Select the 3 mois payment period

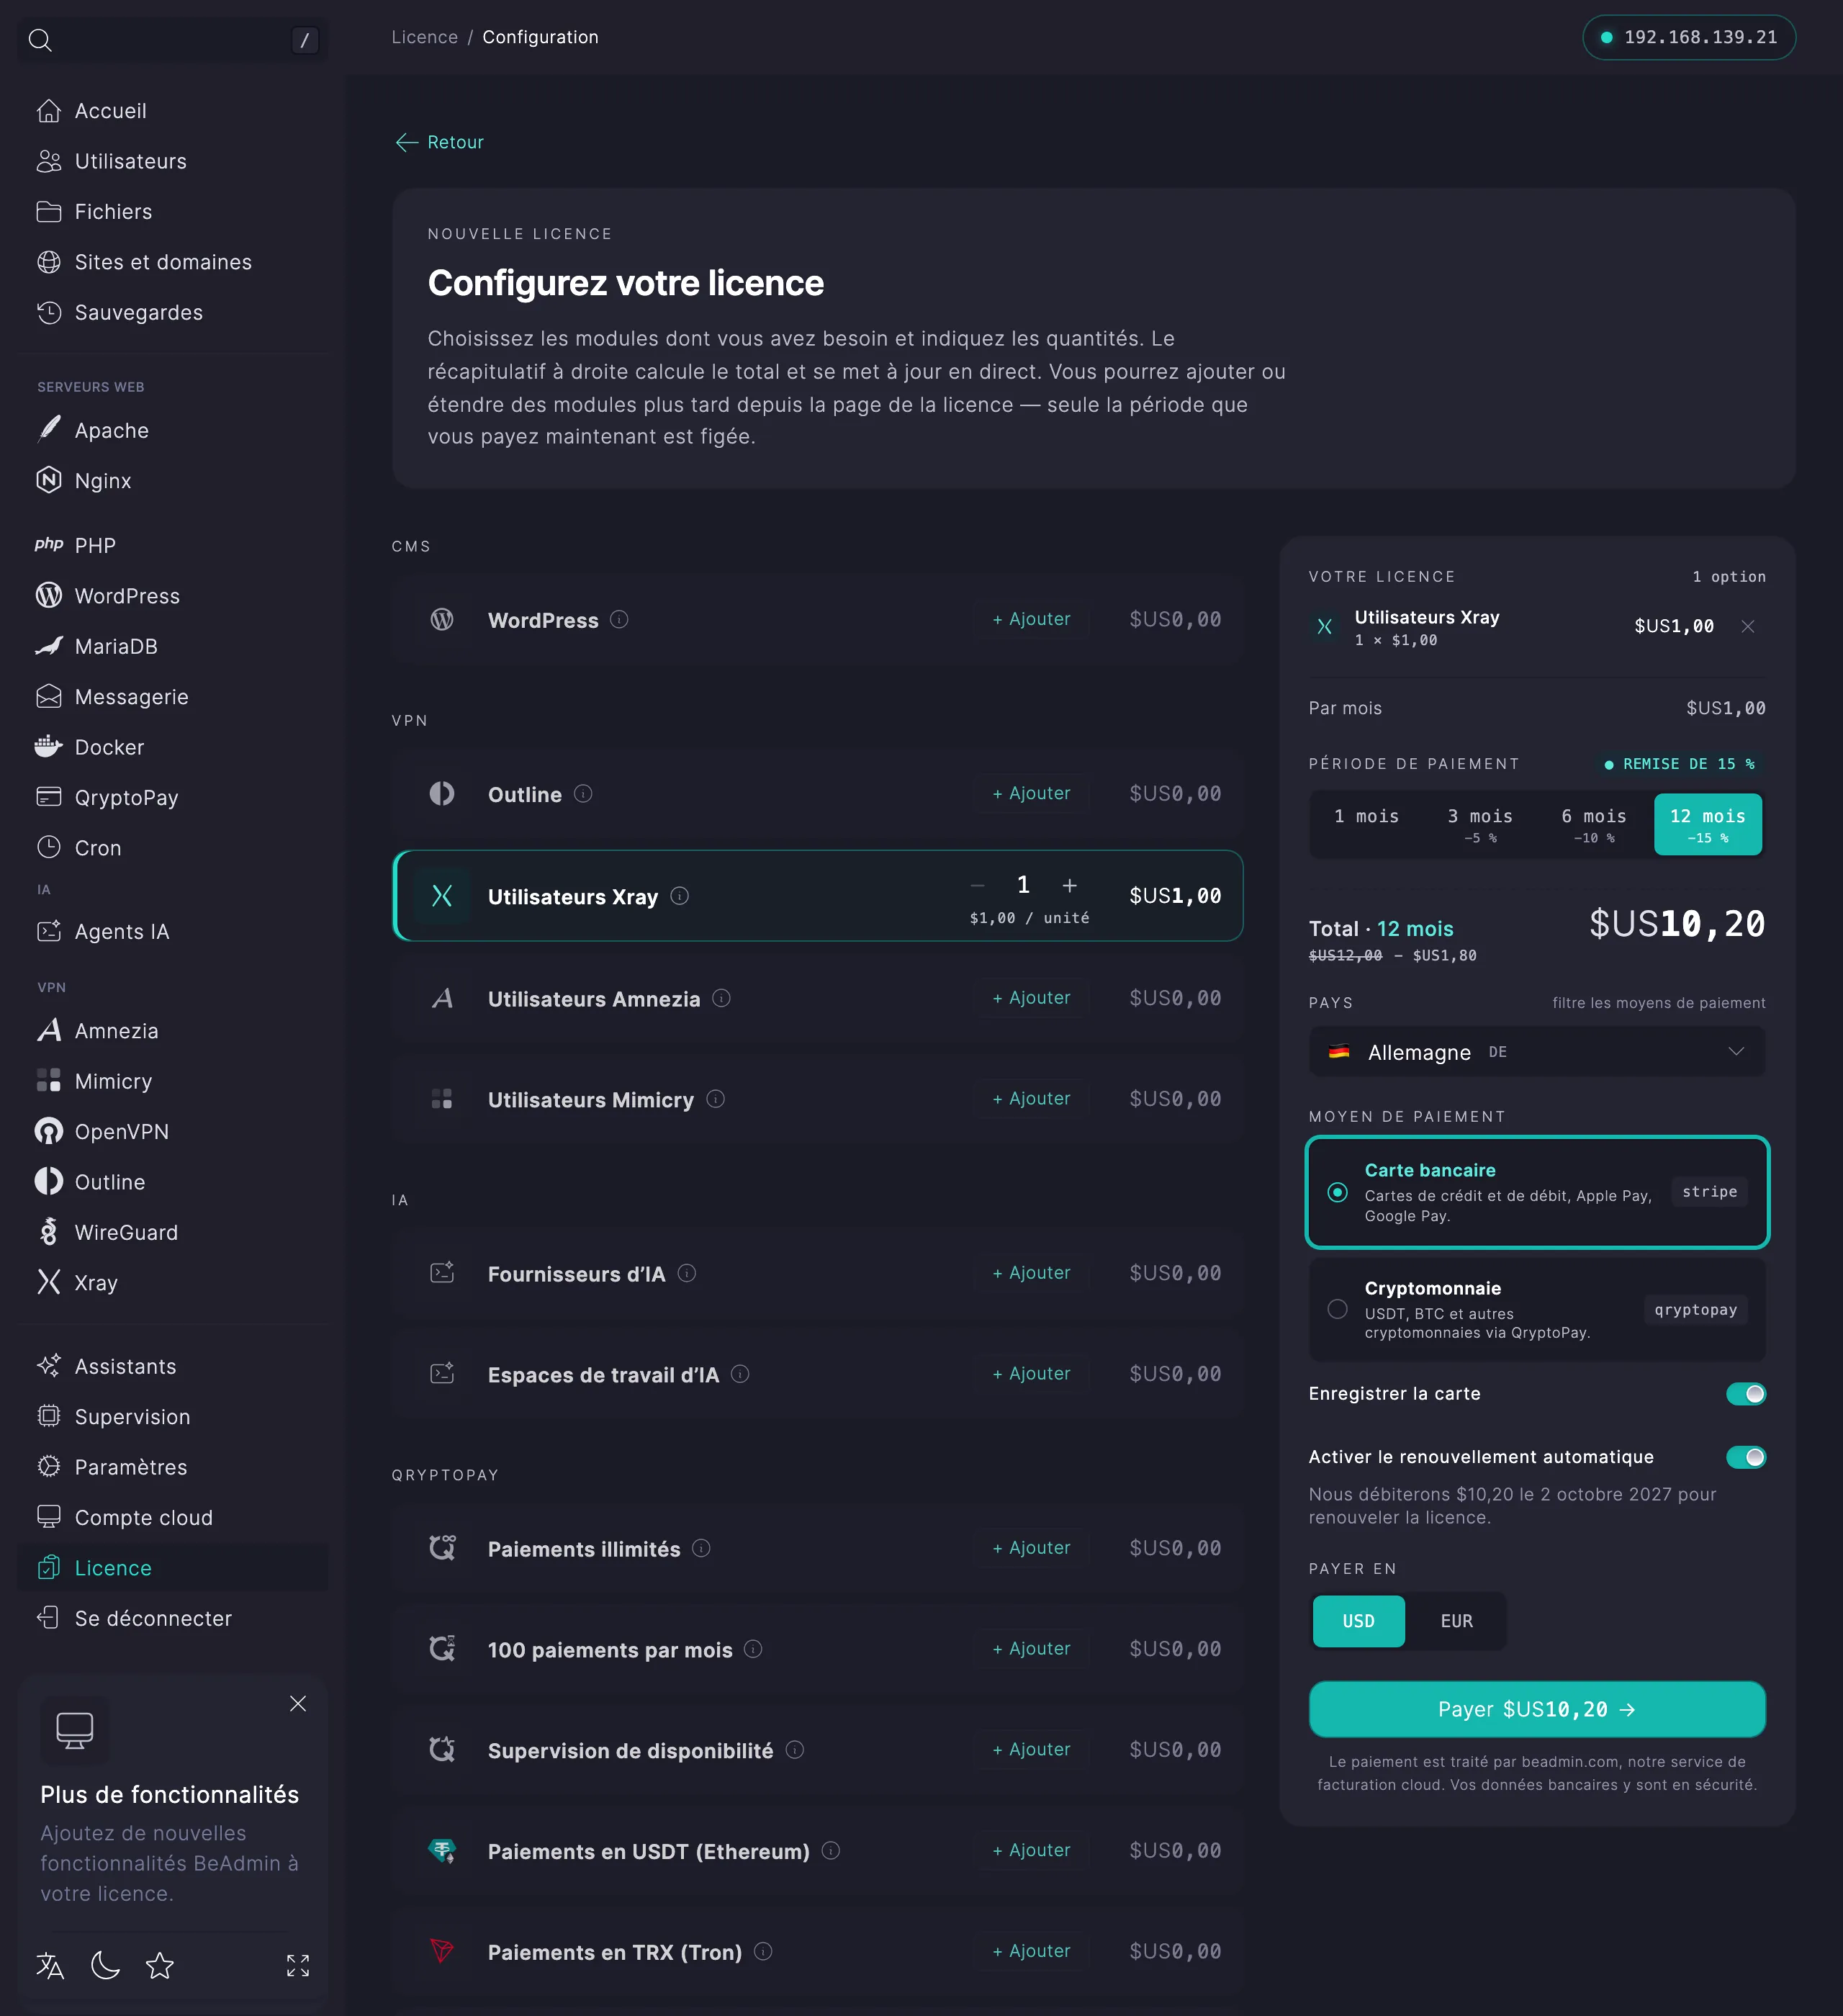point(1480,824)
